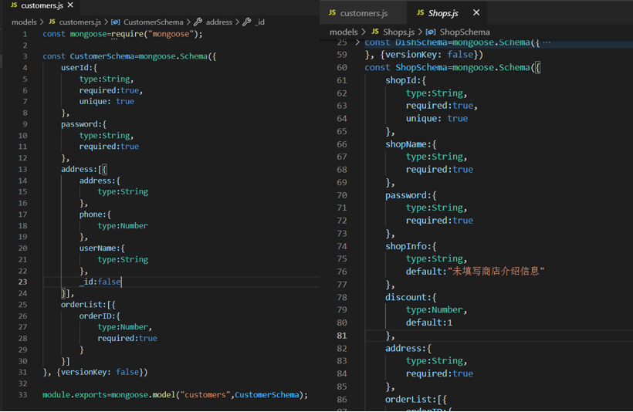Click line number 81 in Shops.js
This screenshot has height=412, width=633.
[x=342, y=336]
